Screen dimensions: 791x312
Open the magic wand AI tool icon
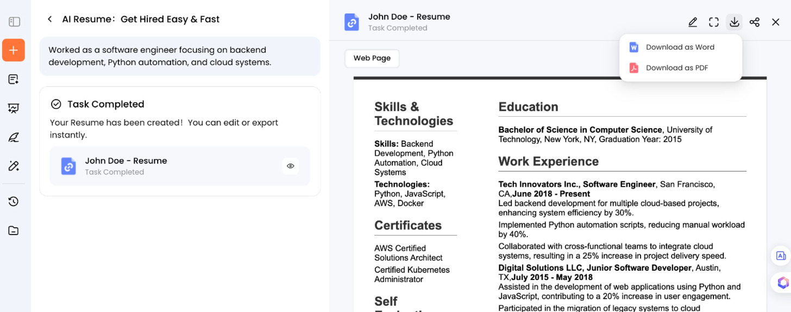coord(14,166)
